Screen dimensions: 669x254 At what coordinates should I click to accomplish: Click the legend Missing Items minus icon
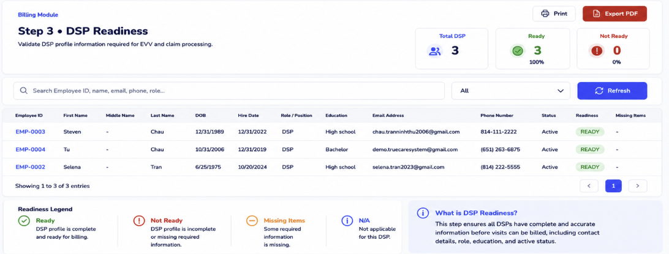[252, 221]
